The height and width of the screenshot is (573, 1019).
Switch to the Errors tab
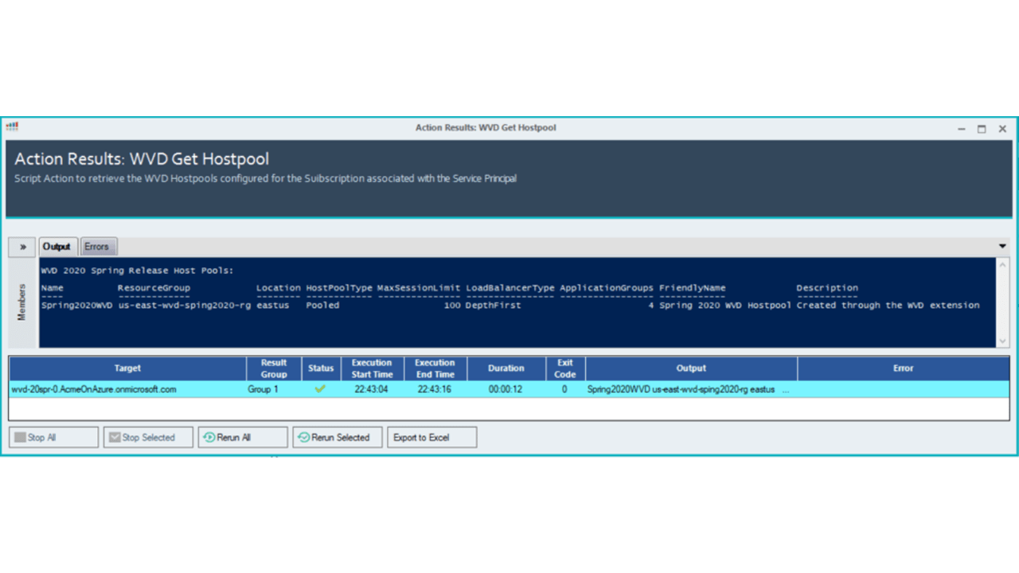(x=98, y=247)
